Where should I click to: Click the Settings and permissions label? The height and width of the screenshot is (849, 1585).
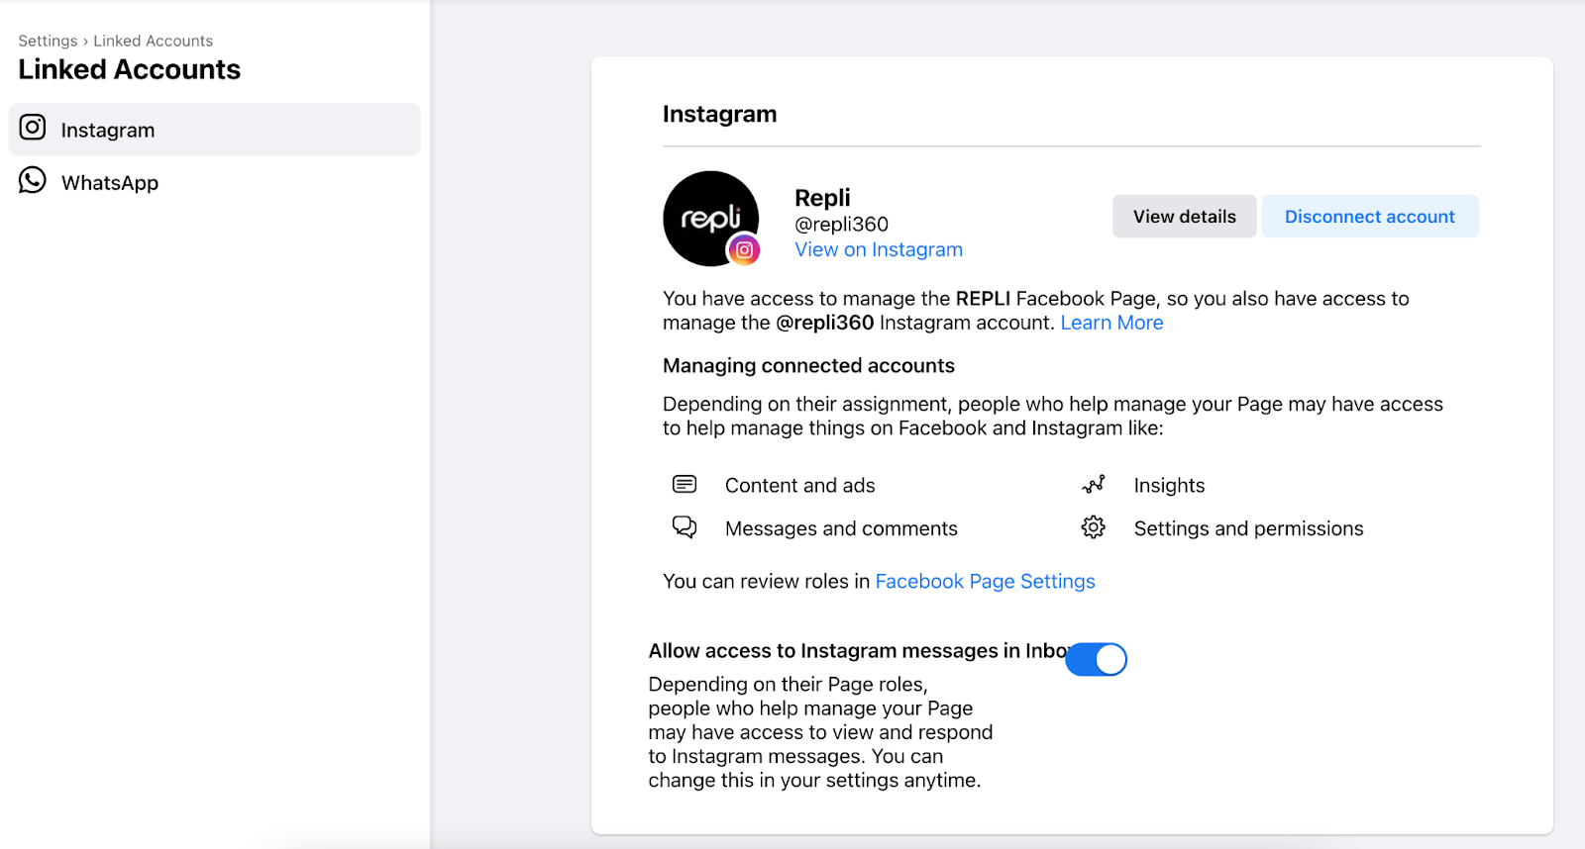coord(1249,528)
